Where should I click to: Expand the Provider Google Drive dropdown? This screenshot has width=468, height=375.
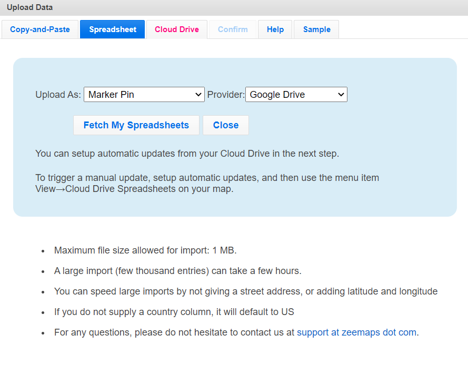coord(296,95)
